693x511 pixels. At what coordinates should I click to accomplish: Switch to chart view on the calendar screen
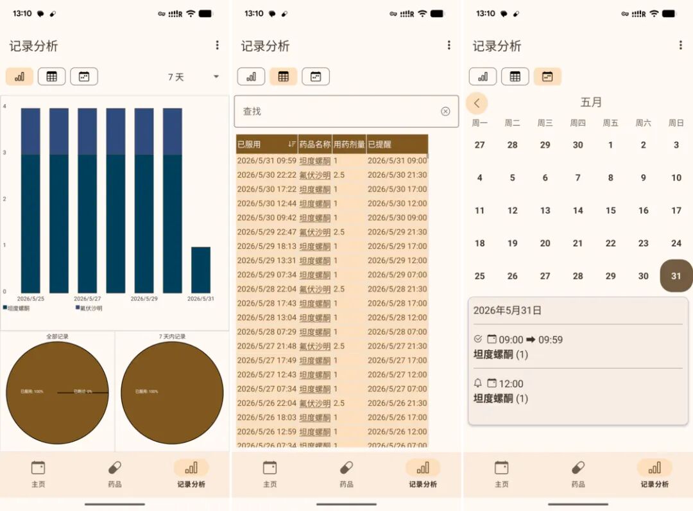point(483,76)
